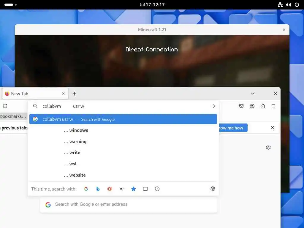This screenshot has width=304, height=228.
Task: Expand the list all tabs chevron
Action: 252,94
